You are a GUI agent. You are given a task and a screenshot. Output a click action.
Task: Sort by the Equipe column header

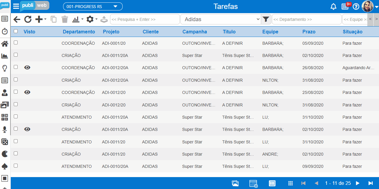pos(270,32)
